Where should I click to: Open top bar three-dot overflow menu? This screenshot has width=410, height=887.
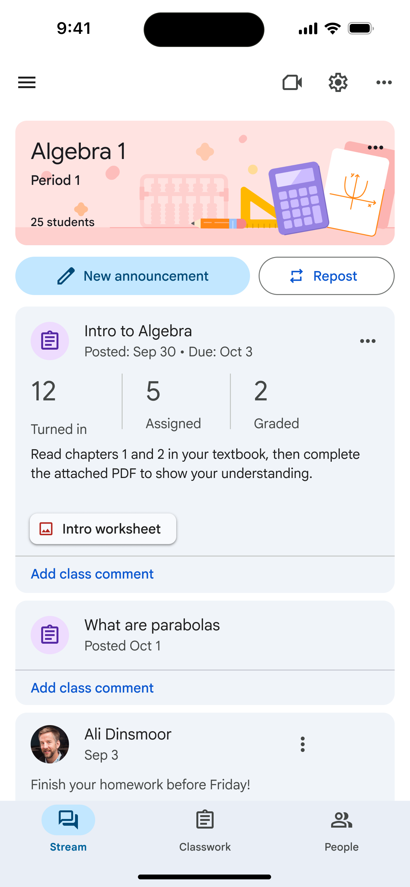384,82
